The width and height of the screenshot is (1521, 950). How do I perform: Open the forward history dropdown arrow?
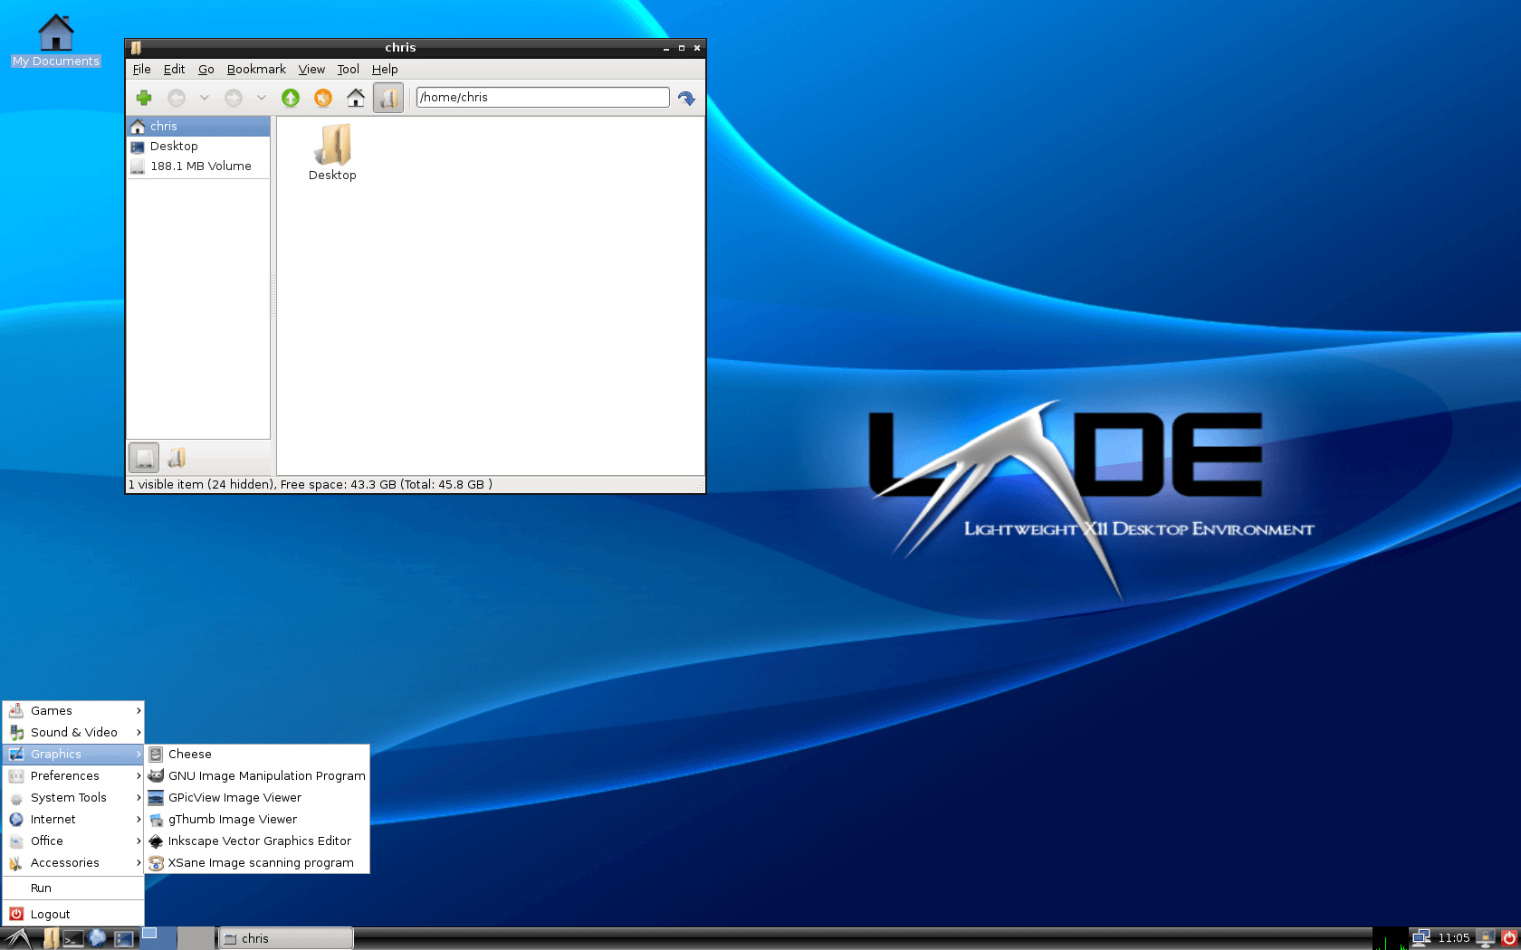pyautogui.click(x=262, y=98)
